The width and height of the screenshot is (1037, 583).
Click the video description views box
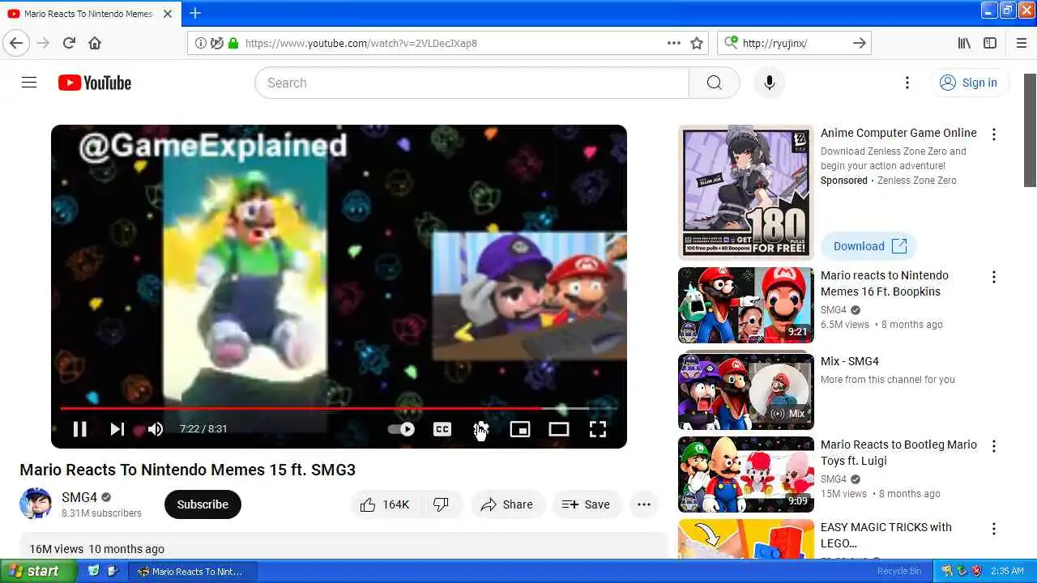coord(344,547)
